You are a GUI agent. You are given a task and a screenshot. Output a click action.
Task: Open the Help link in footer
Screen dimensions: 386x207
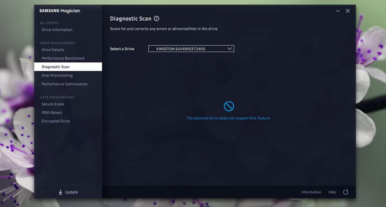pyautogui.click(x=332, y=192)
